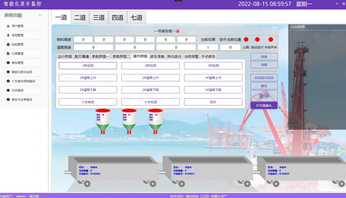Screen dimensions: 346x198
Task: Click the document icon for 订单管理
Action: (x=8, y=54)
